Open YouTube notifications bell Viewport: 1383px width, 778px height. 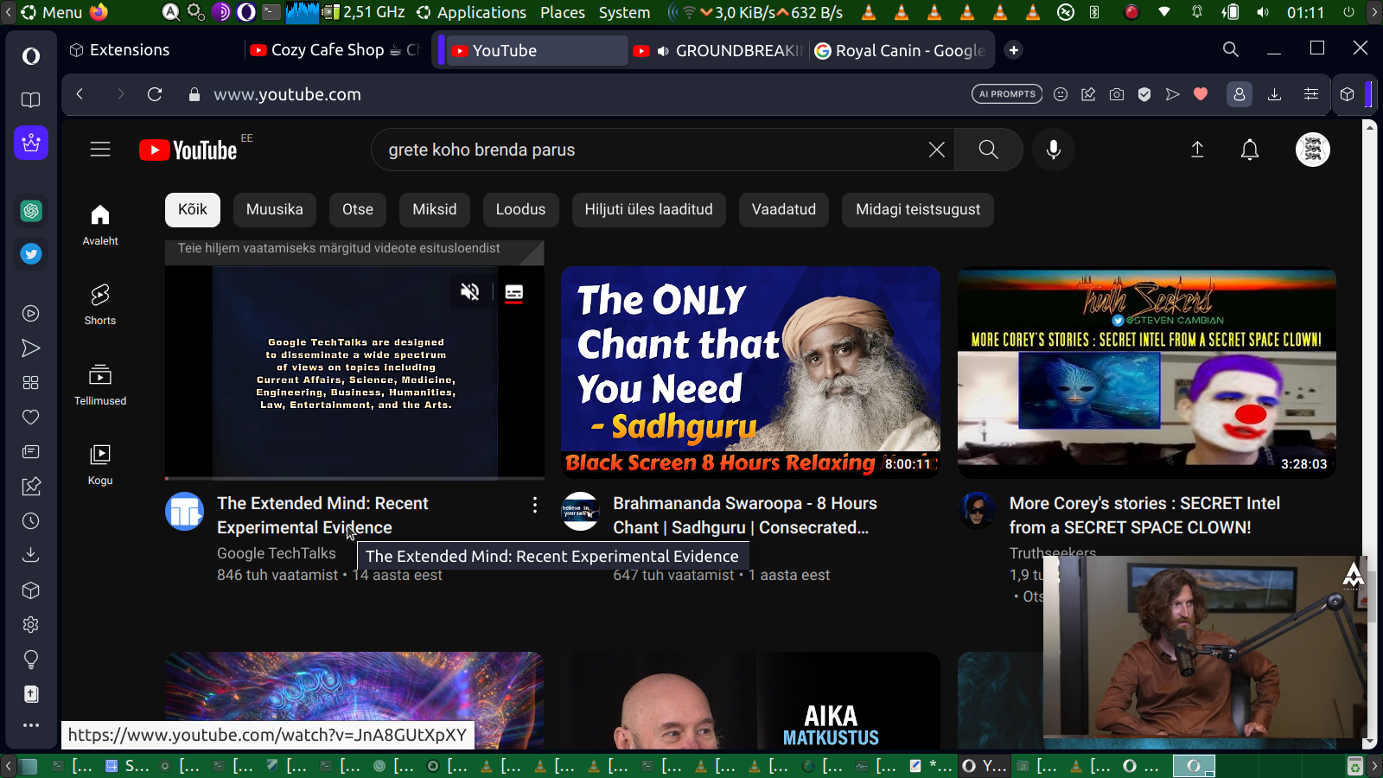(1249, 150)
